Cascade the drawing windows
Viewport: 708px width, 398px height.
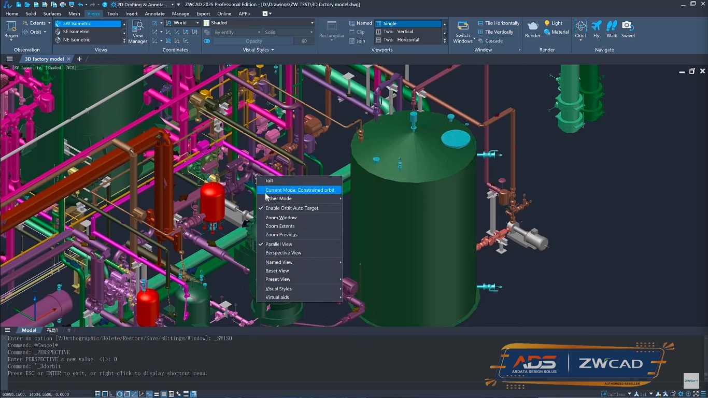click(490, 41)
